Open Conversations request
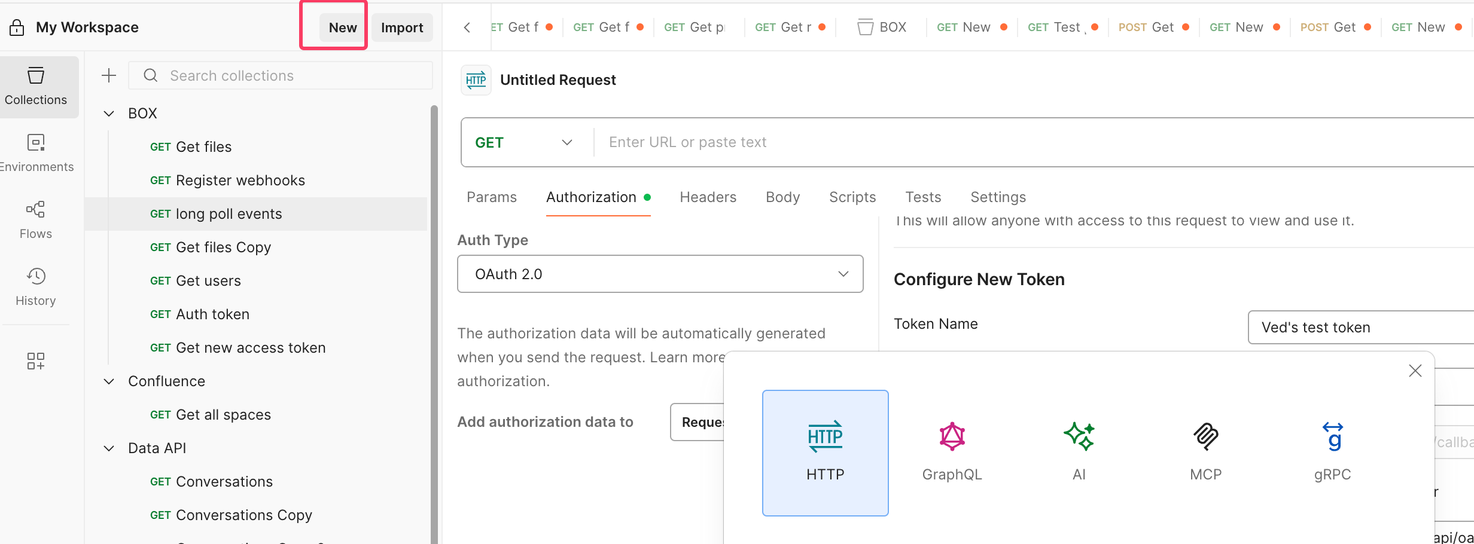This screenshot has height=544, width=1474. [256, 482]
